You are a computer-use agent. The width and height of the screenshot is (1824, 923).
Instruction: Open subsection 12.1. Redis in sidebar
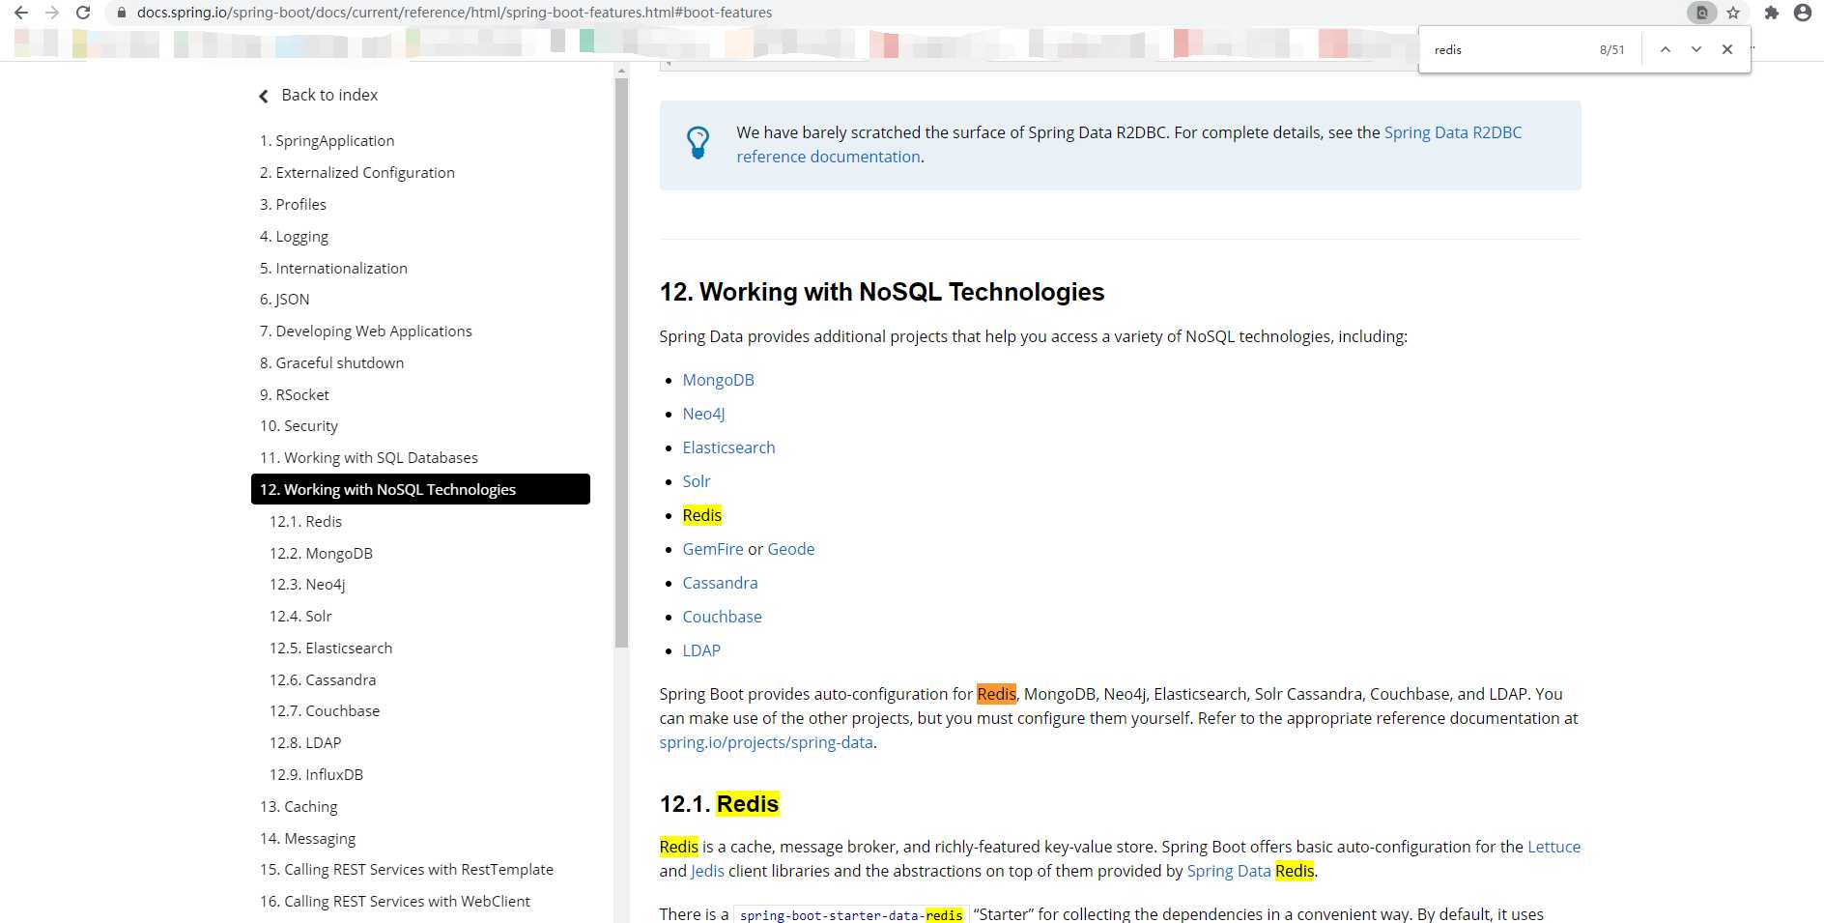[305, 522]
